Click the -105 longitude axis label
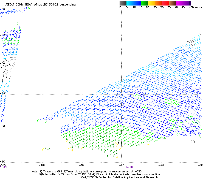The image size is (203, 179). [x=3, y=165]
